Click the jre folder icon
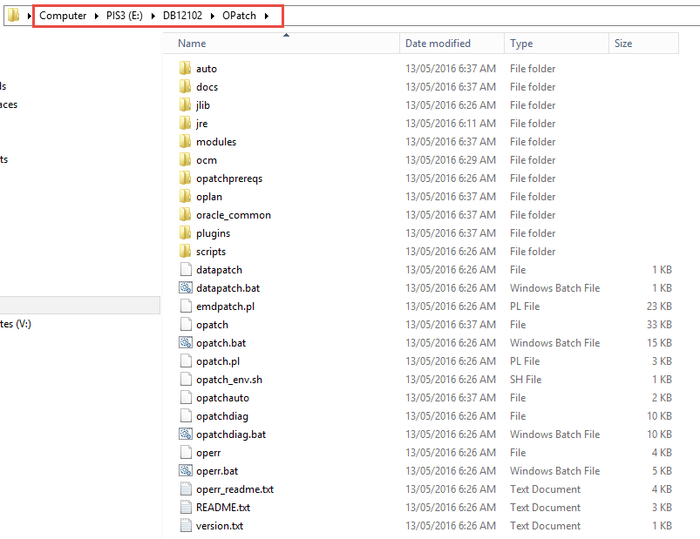700x539 pixels. (185, 124)
